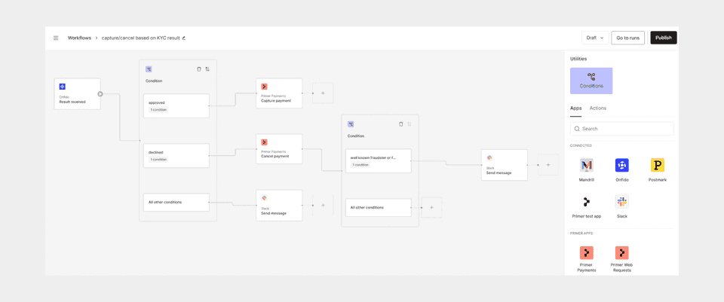Switch to the Apps tab
The image size is (724, 302).
[x=575, y=108]
